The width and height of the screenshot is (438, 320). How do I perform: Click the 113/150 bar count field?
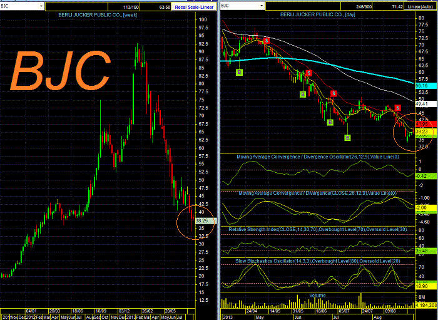[x=124, y=7]
